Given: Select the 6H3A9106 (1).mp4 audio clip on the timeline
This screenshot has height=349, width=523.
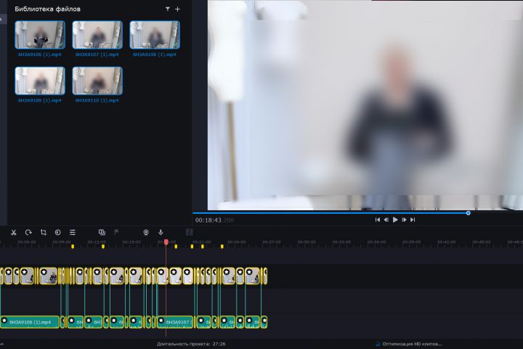Looking at the screenshot, I should [30, 322].
